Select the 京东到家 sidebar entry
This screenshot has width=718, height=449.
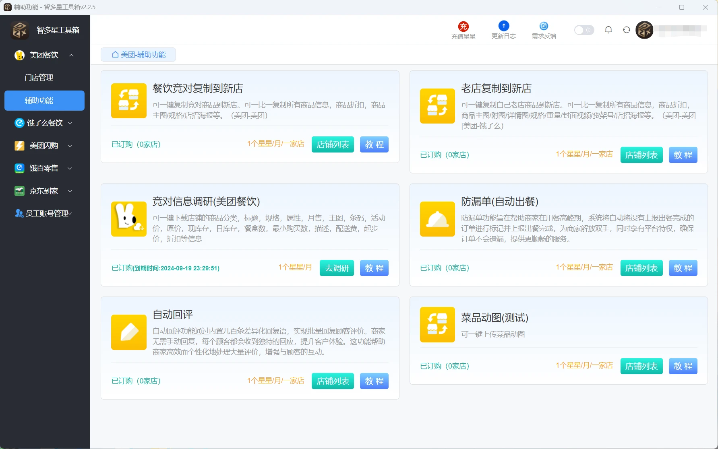[44, 191]
